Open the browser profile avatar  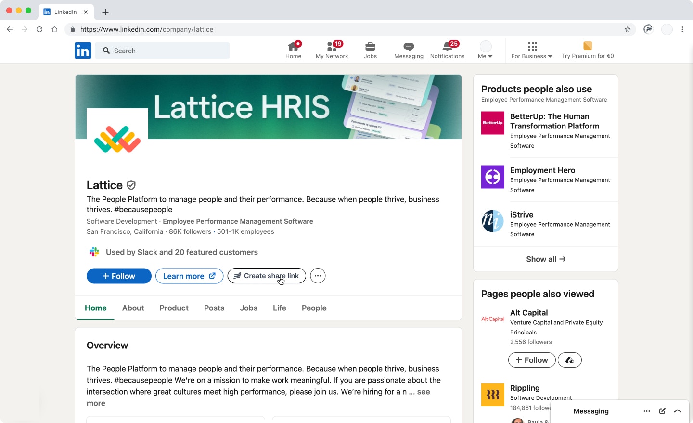667,29
